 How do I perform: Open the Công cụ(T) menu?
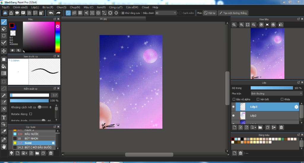[x=116, y=7]
